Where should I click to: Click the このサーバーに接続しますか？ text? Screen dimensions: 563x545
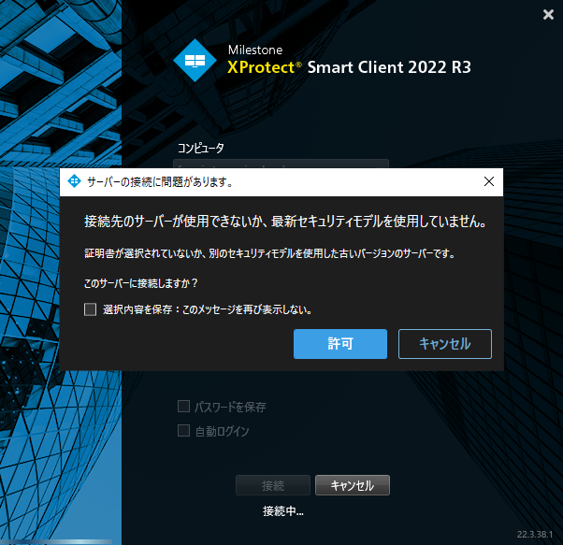pyautogui.click(x=140, y=283)
